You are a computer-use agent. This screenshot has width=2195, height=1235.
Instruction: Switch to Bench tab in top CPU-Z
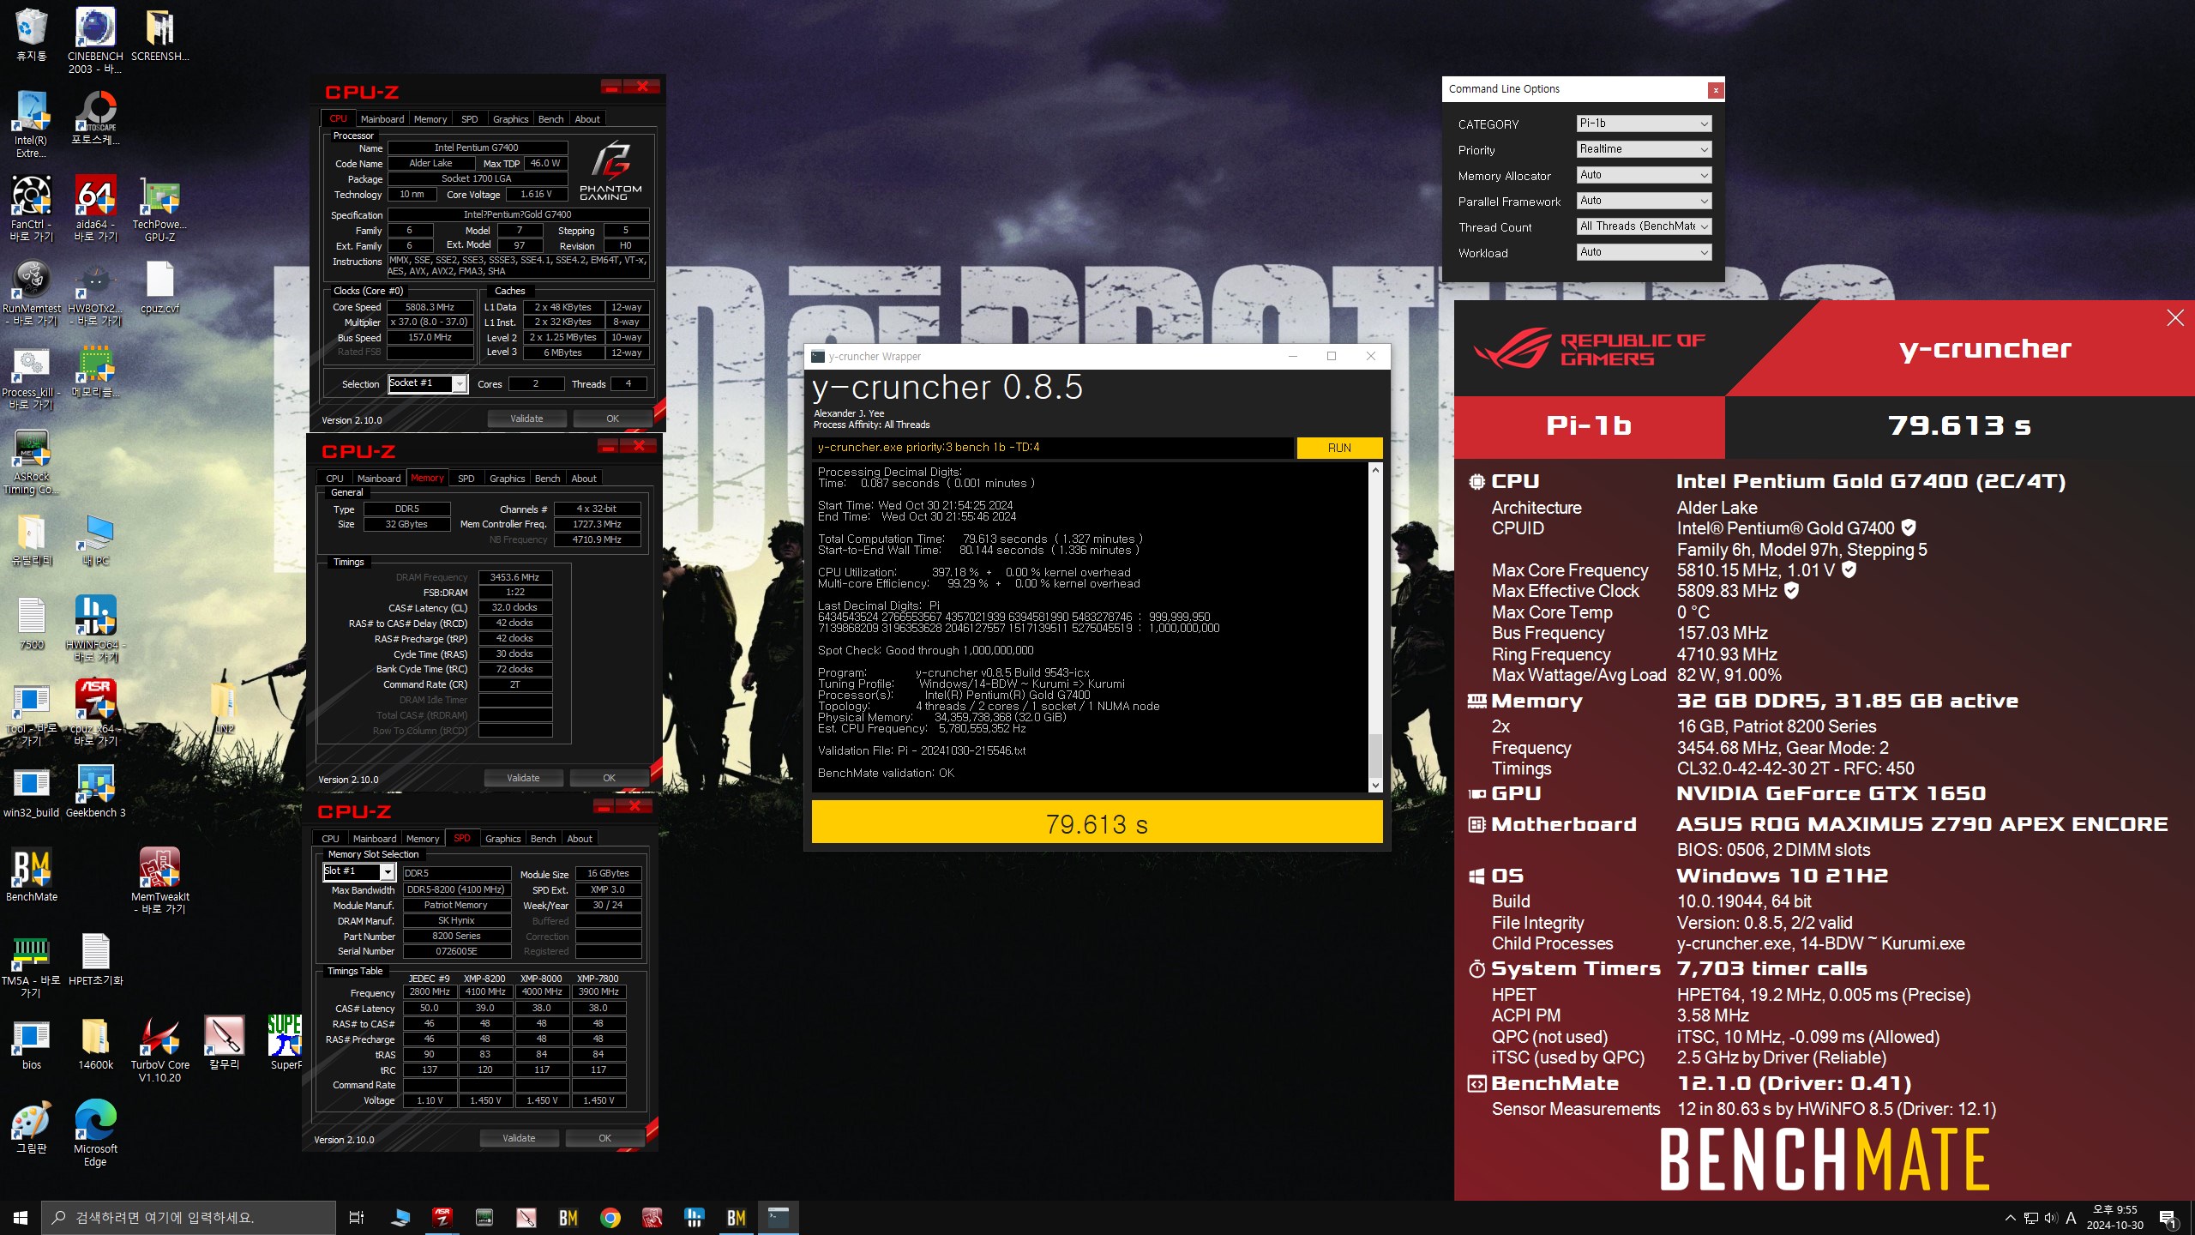[550, 119]
